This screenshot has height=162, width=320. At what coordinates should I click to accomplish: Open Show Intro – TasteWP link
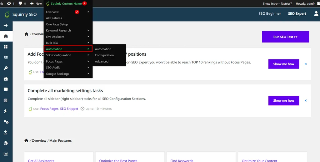277,3
